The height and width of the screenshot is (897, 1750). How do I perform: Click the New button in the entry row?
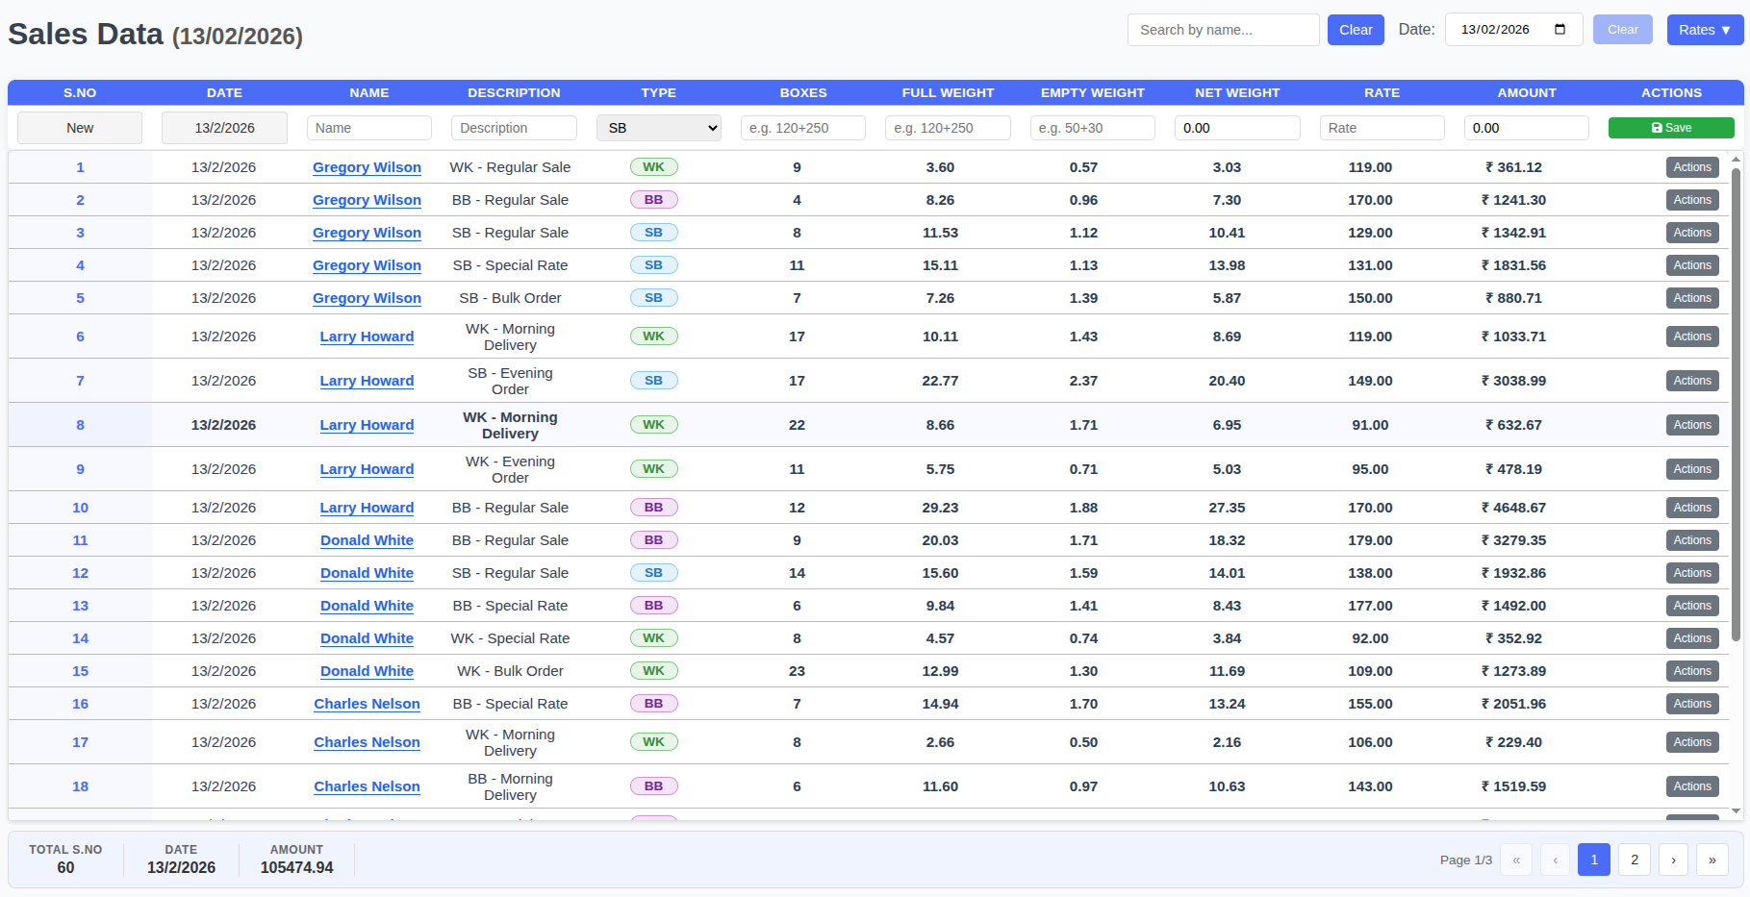coord(80,128)
